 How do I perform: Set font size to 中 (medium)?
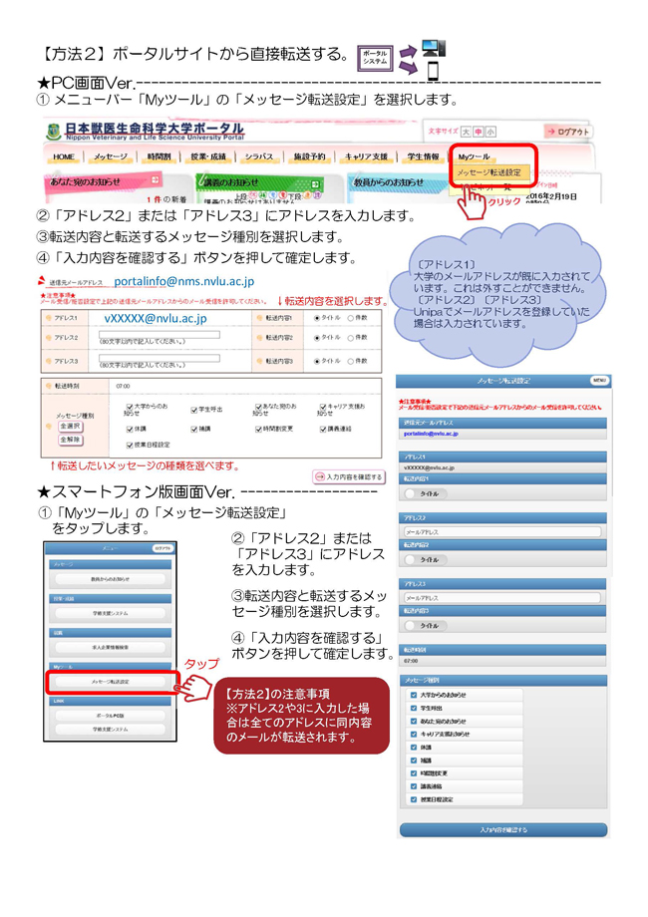(478, 132)
